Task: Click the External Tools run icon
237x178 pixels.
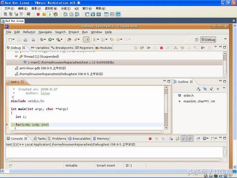Action: click(x=59, y=40)
